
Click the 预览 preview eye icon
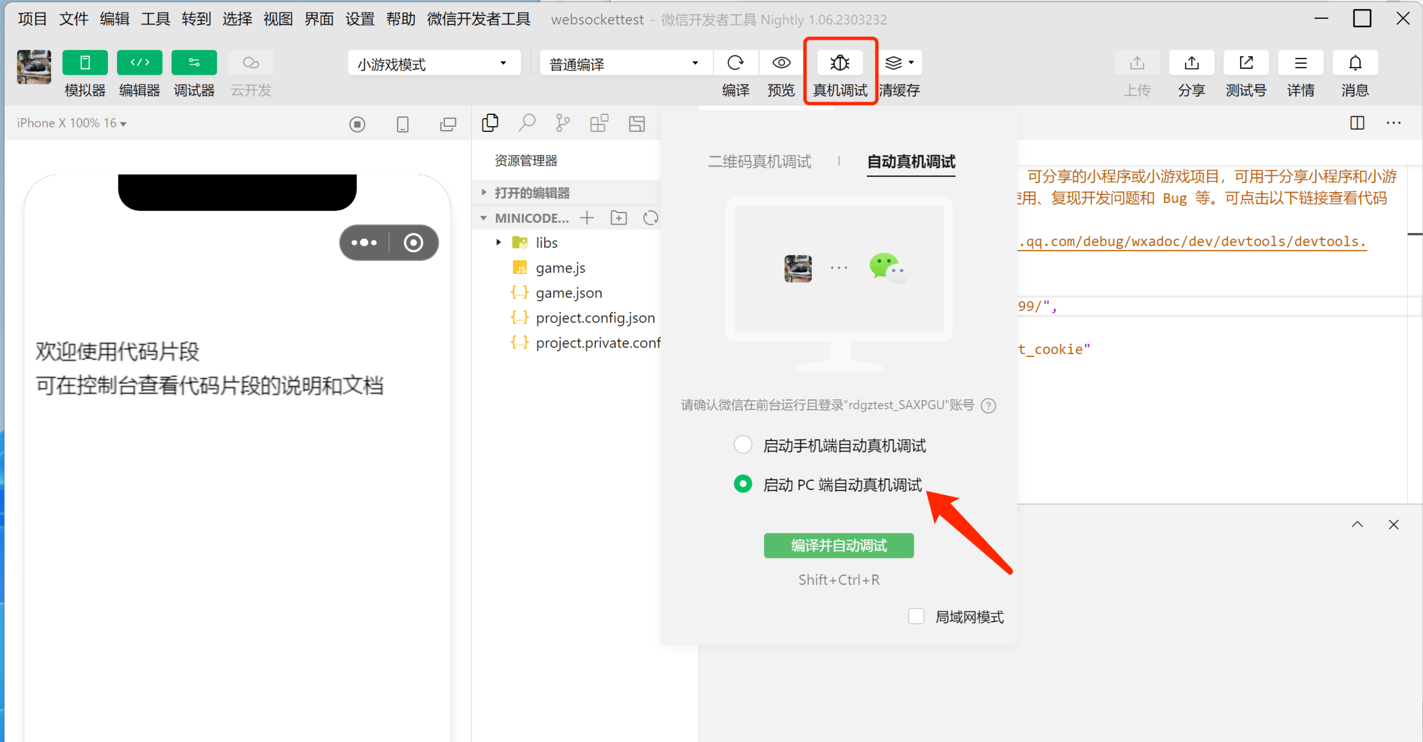(x=781, y=62)
